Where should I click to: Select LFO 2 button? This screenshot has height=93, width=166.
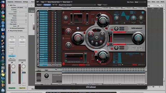pos(135,13)
